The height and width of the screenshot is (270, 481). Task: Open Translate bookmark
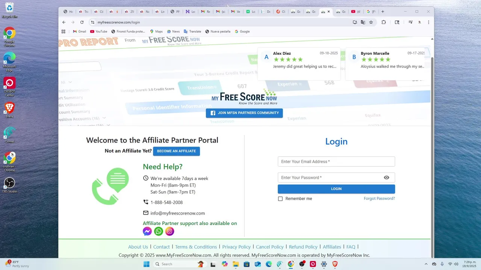click(192, 31)
